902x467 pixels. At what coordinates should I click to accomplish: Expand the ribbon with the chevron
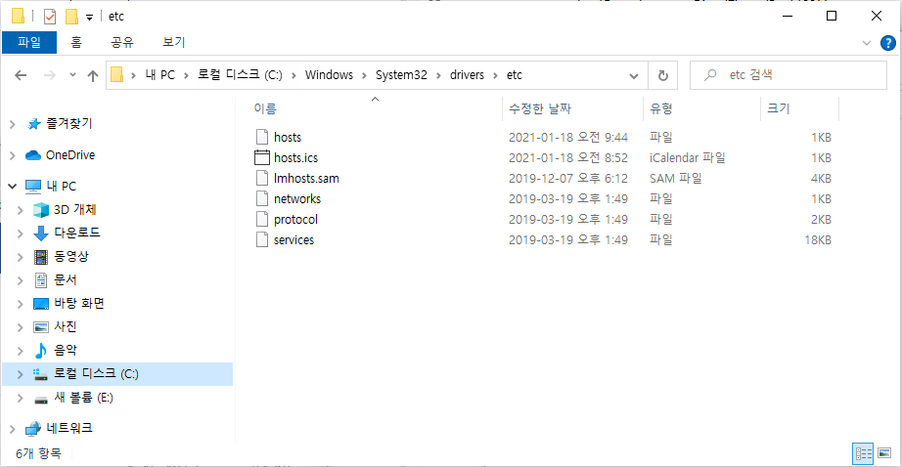tap(867, 43)
